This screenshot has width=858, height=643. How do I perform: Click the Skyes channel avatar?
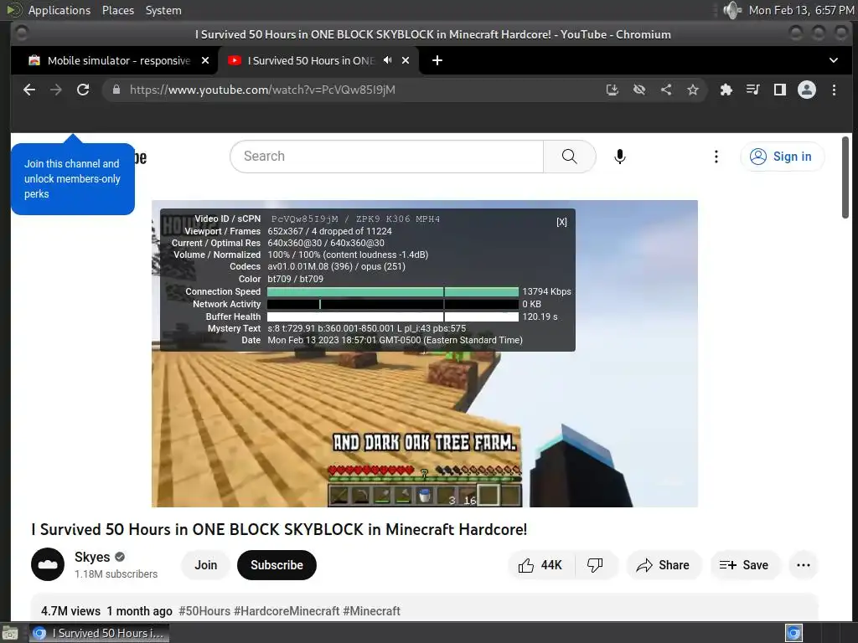(48, 564)
